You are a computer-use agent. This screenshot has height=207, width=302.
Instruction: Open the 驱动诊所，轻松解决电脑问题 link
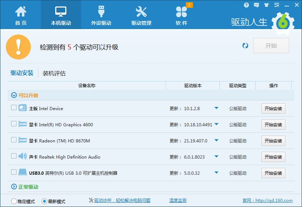point(122,201)
